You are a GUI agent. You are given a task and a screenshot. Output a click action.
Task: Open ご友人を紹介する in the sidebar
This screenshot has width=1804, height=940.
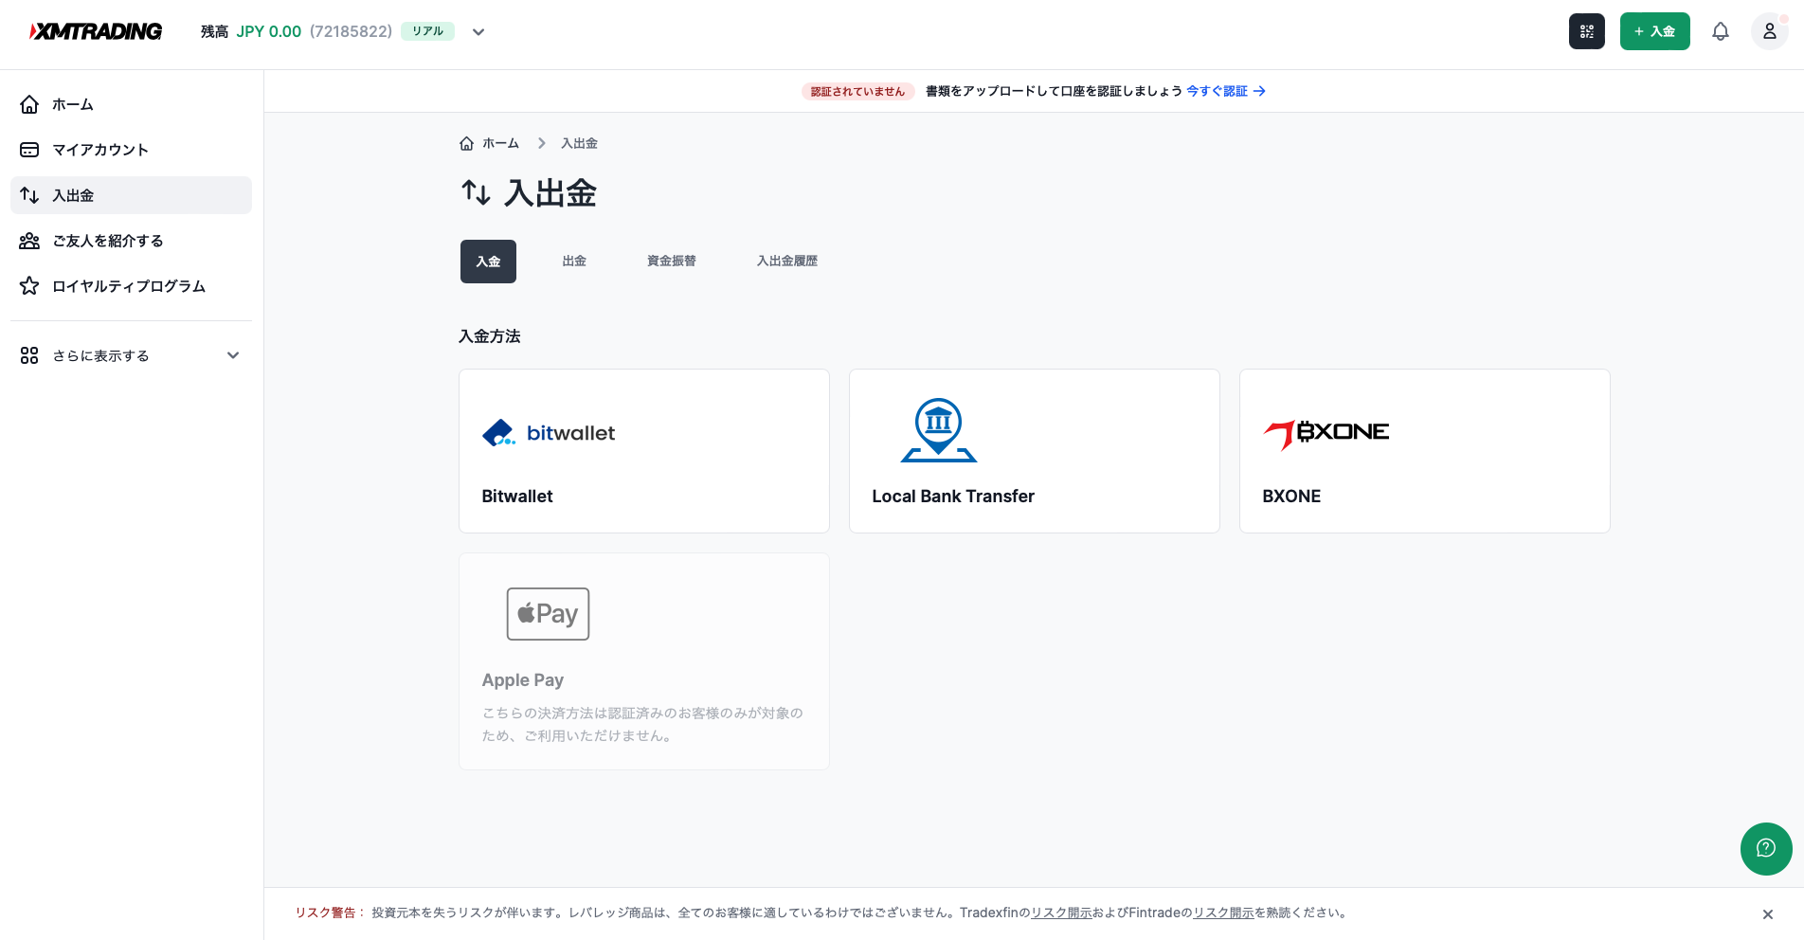[131, 241]
